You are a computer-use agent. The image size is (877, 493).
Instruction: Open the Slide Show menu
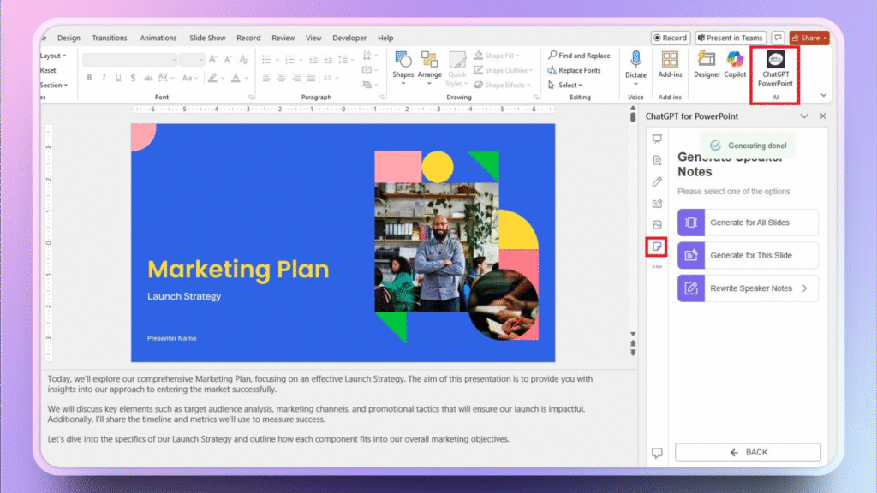click(x=207, y=38)
